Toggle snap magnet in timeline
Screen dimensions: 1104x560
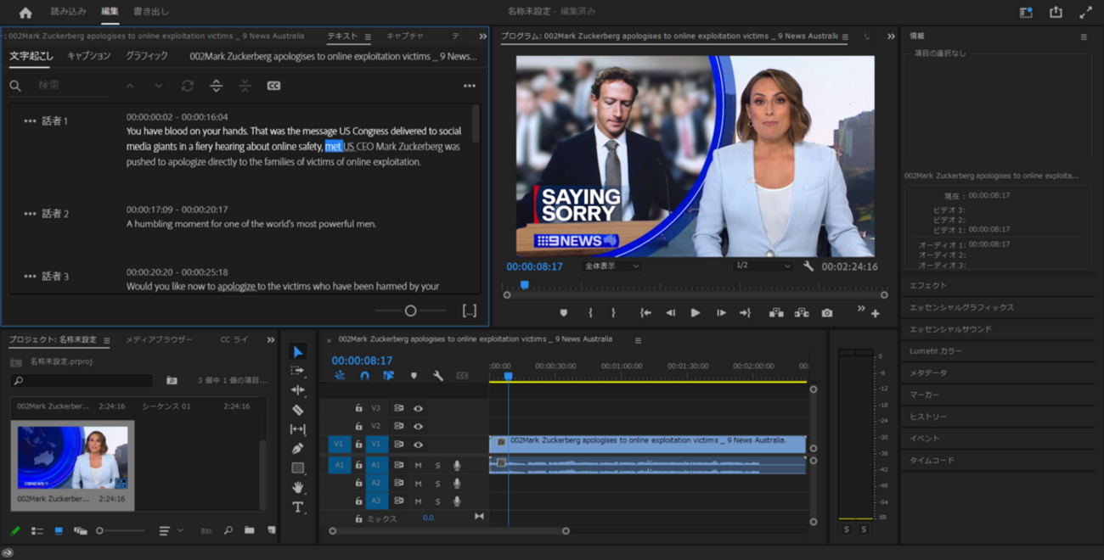364,375
